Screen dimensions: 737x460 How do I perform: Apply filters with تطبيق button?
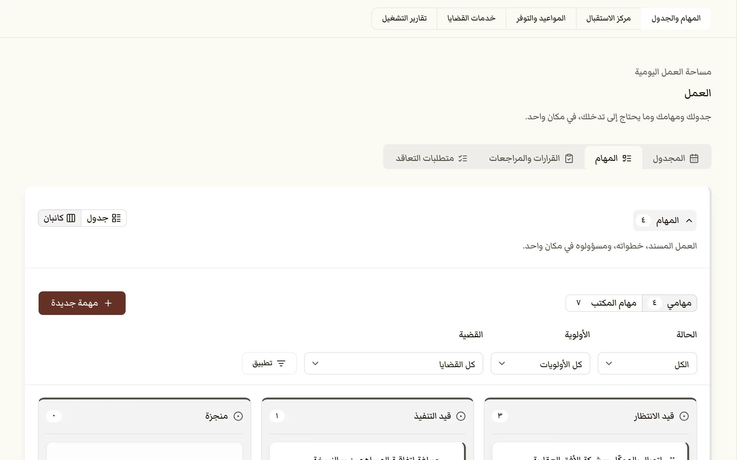coord(269,363)
